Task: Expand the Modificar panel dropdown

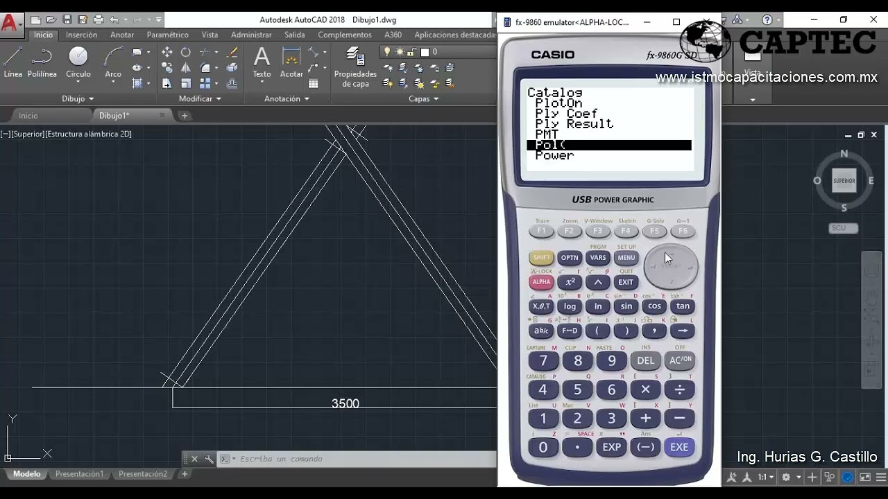Action: click(x=200, y=99)
